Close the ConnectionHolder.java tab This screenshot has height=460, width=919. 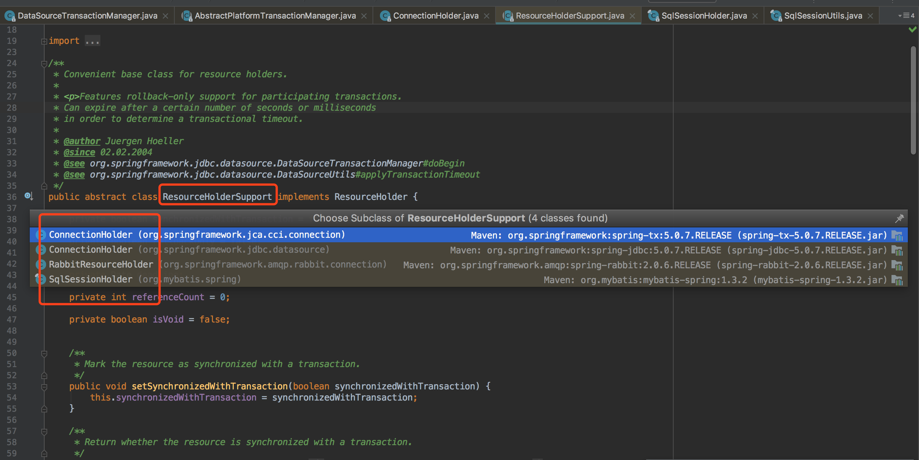[x=487, y=16]
